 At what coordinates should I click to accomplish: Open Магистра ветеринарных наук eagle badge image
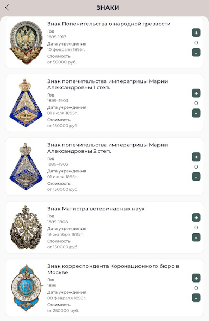coord(26,227)
